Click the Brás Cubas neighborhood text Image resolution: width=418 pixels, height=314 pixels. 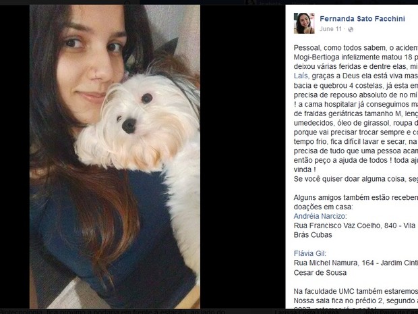point(313,235)
